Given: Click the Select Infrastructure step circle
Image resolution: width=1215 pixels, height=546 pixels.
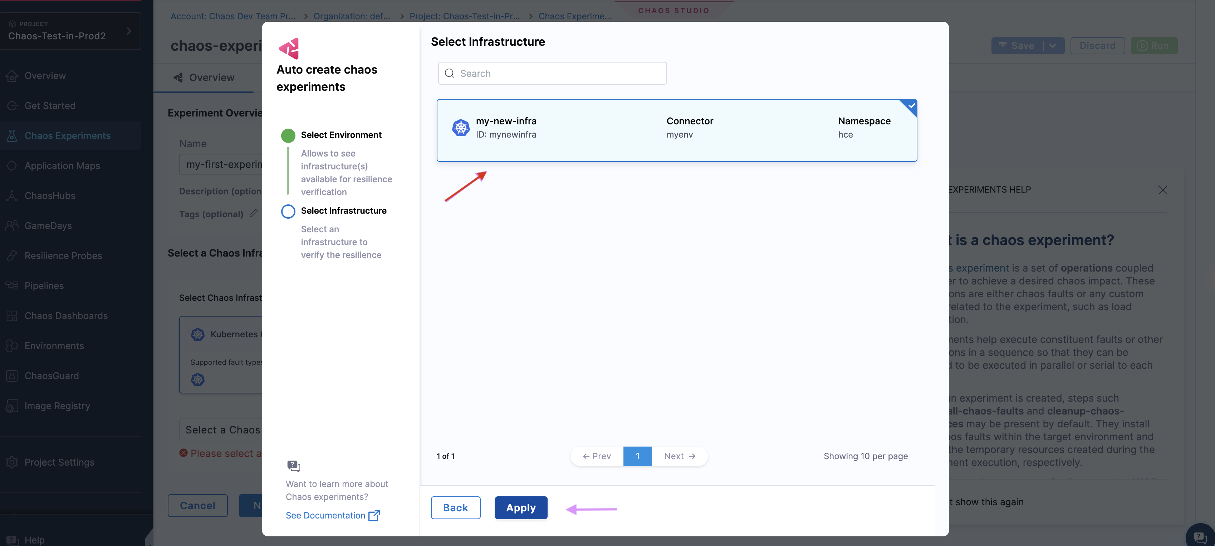Looking at the screenshot, I should point(288,211).
